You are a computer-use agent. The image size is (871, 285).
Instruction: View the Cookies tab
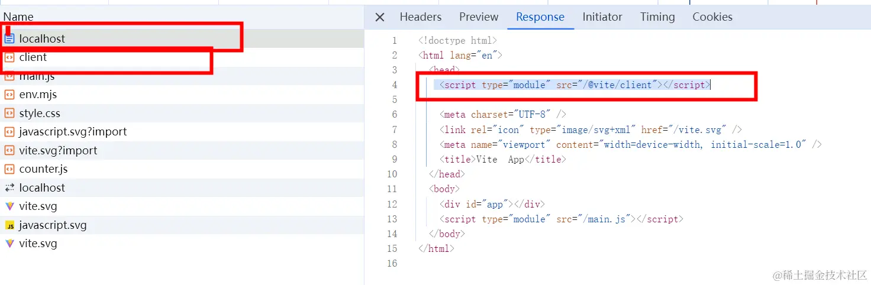[712, 17]
